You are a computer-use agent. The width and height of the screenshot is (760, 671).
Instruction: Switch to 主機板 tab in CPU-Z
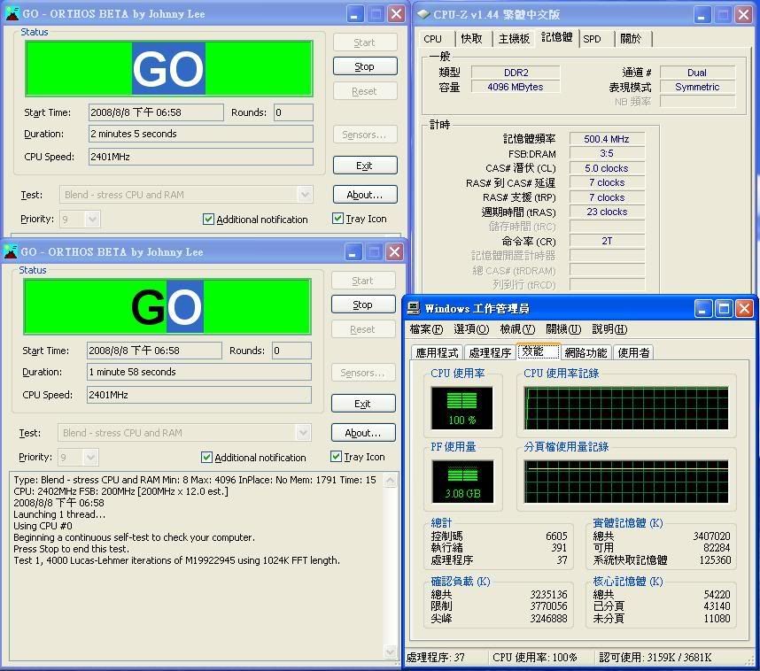[x=515, y=39]
